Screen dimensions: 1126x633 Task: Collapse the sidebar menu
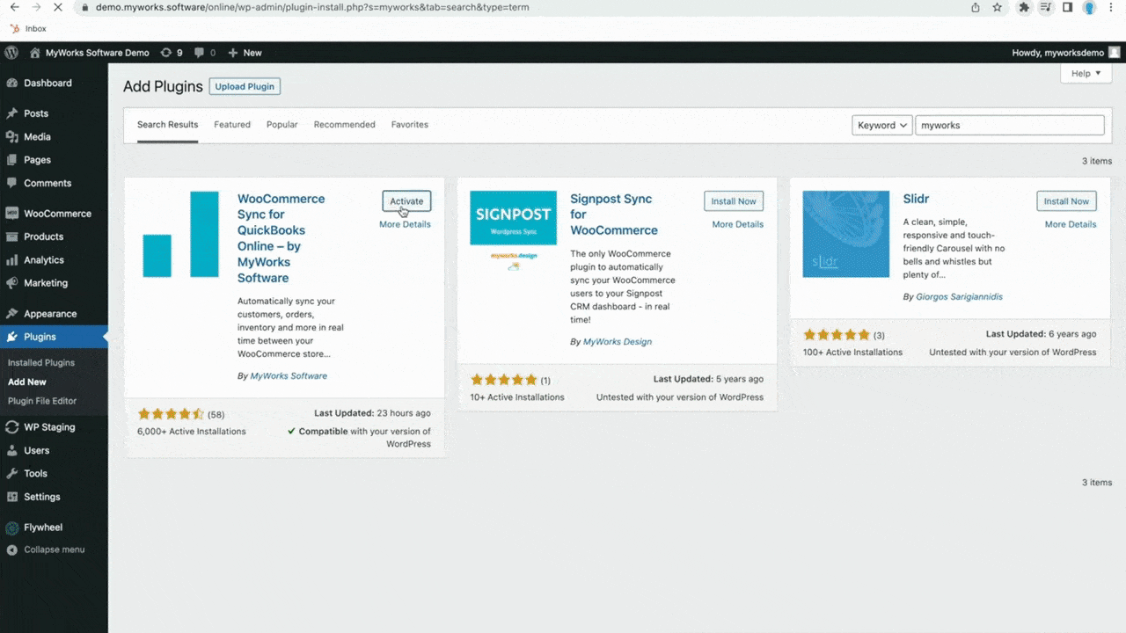(54, 549)
